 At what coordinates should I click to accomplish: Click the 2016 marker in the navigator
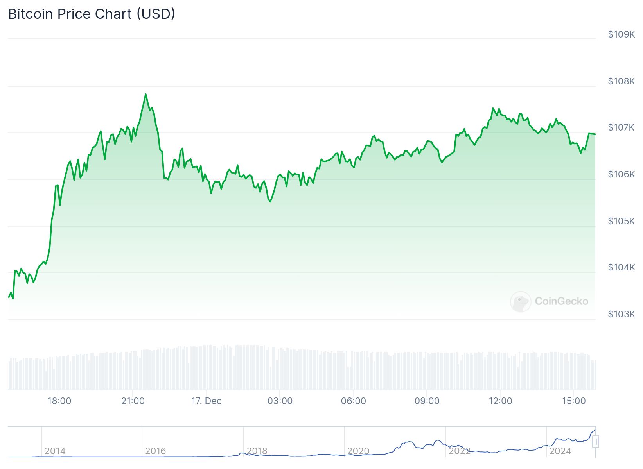tap(156, 451)
